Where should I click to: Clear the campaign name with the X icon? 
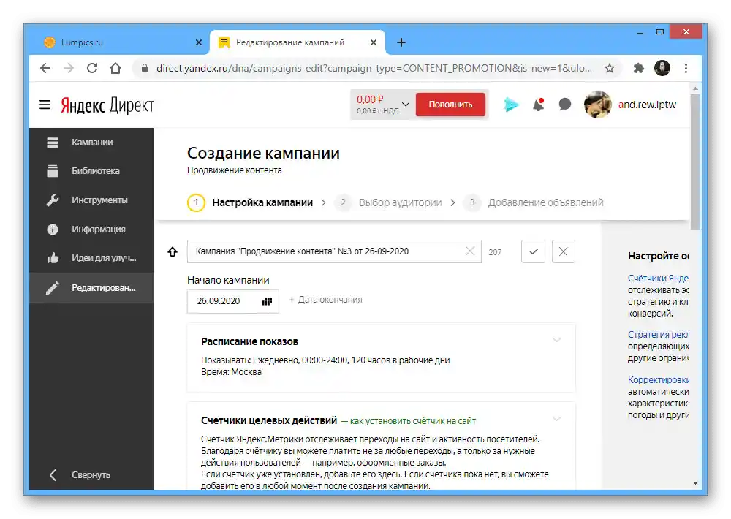pos(470,251)
